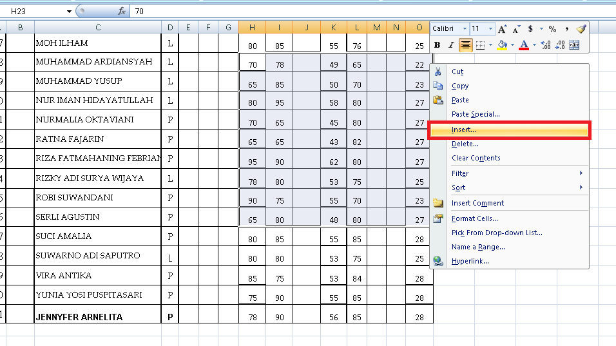Toggle italic formatting in mini toolbar
Viewport: 616px width, 346px height.
(451, 45)
